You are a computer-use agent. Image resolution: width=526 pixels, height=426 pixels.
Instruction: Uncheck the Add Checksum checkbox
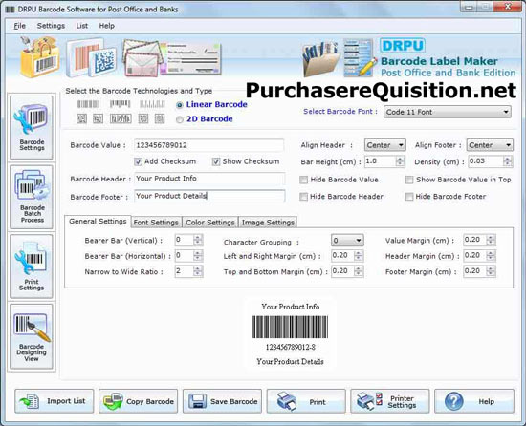pos(138,161)
